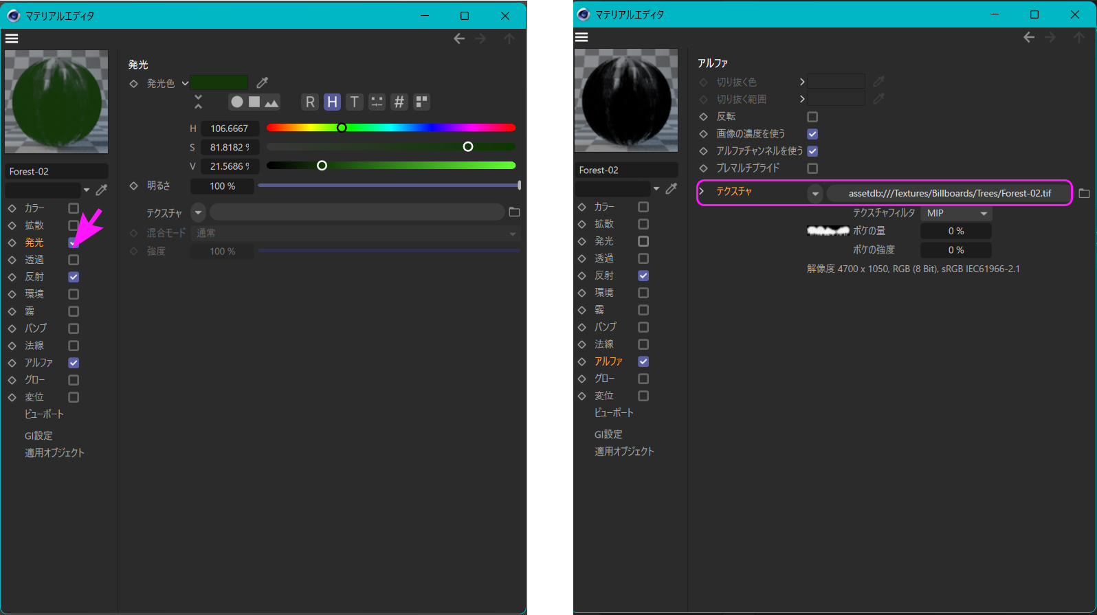Open hamburger menu in left material editor
This screenshot has width=1097, height=615.
tap(12, 38)
